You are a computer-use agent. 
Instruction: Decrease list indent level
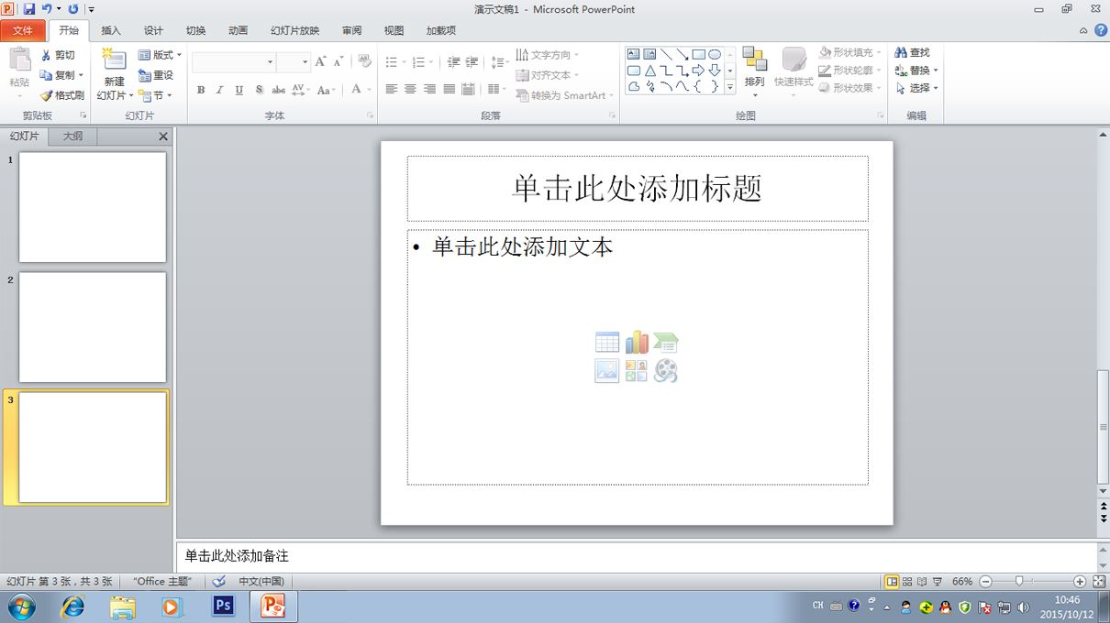453,62
